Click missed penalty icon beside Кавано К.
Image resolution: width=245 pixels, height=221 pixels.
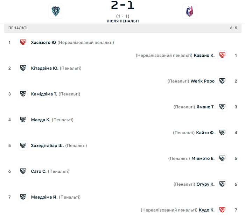[222, 55]
